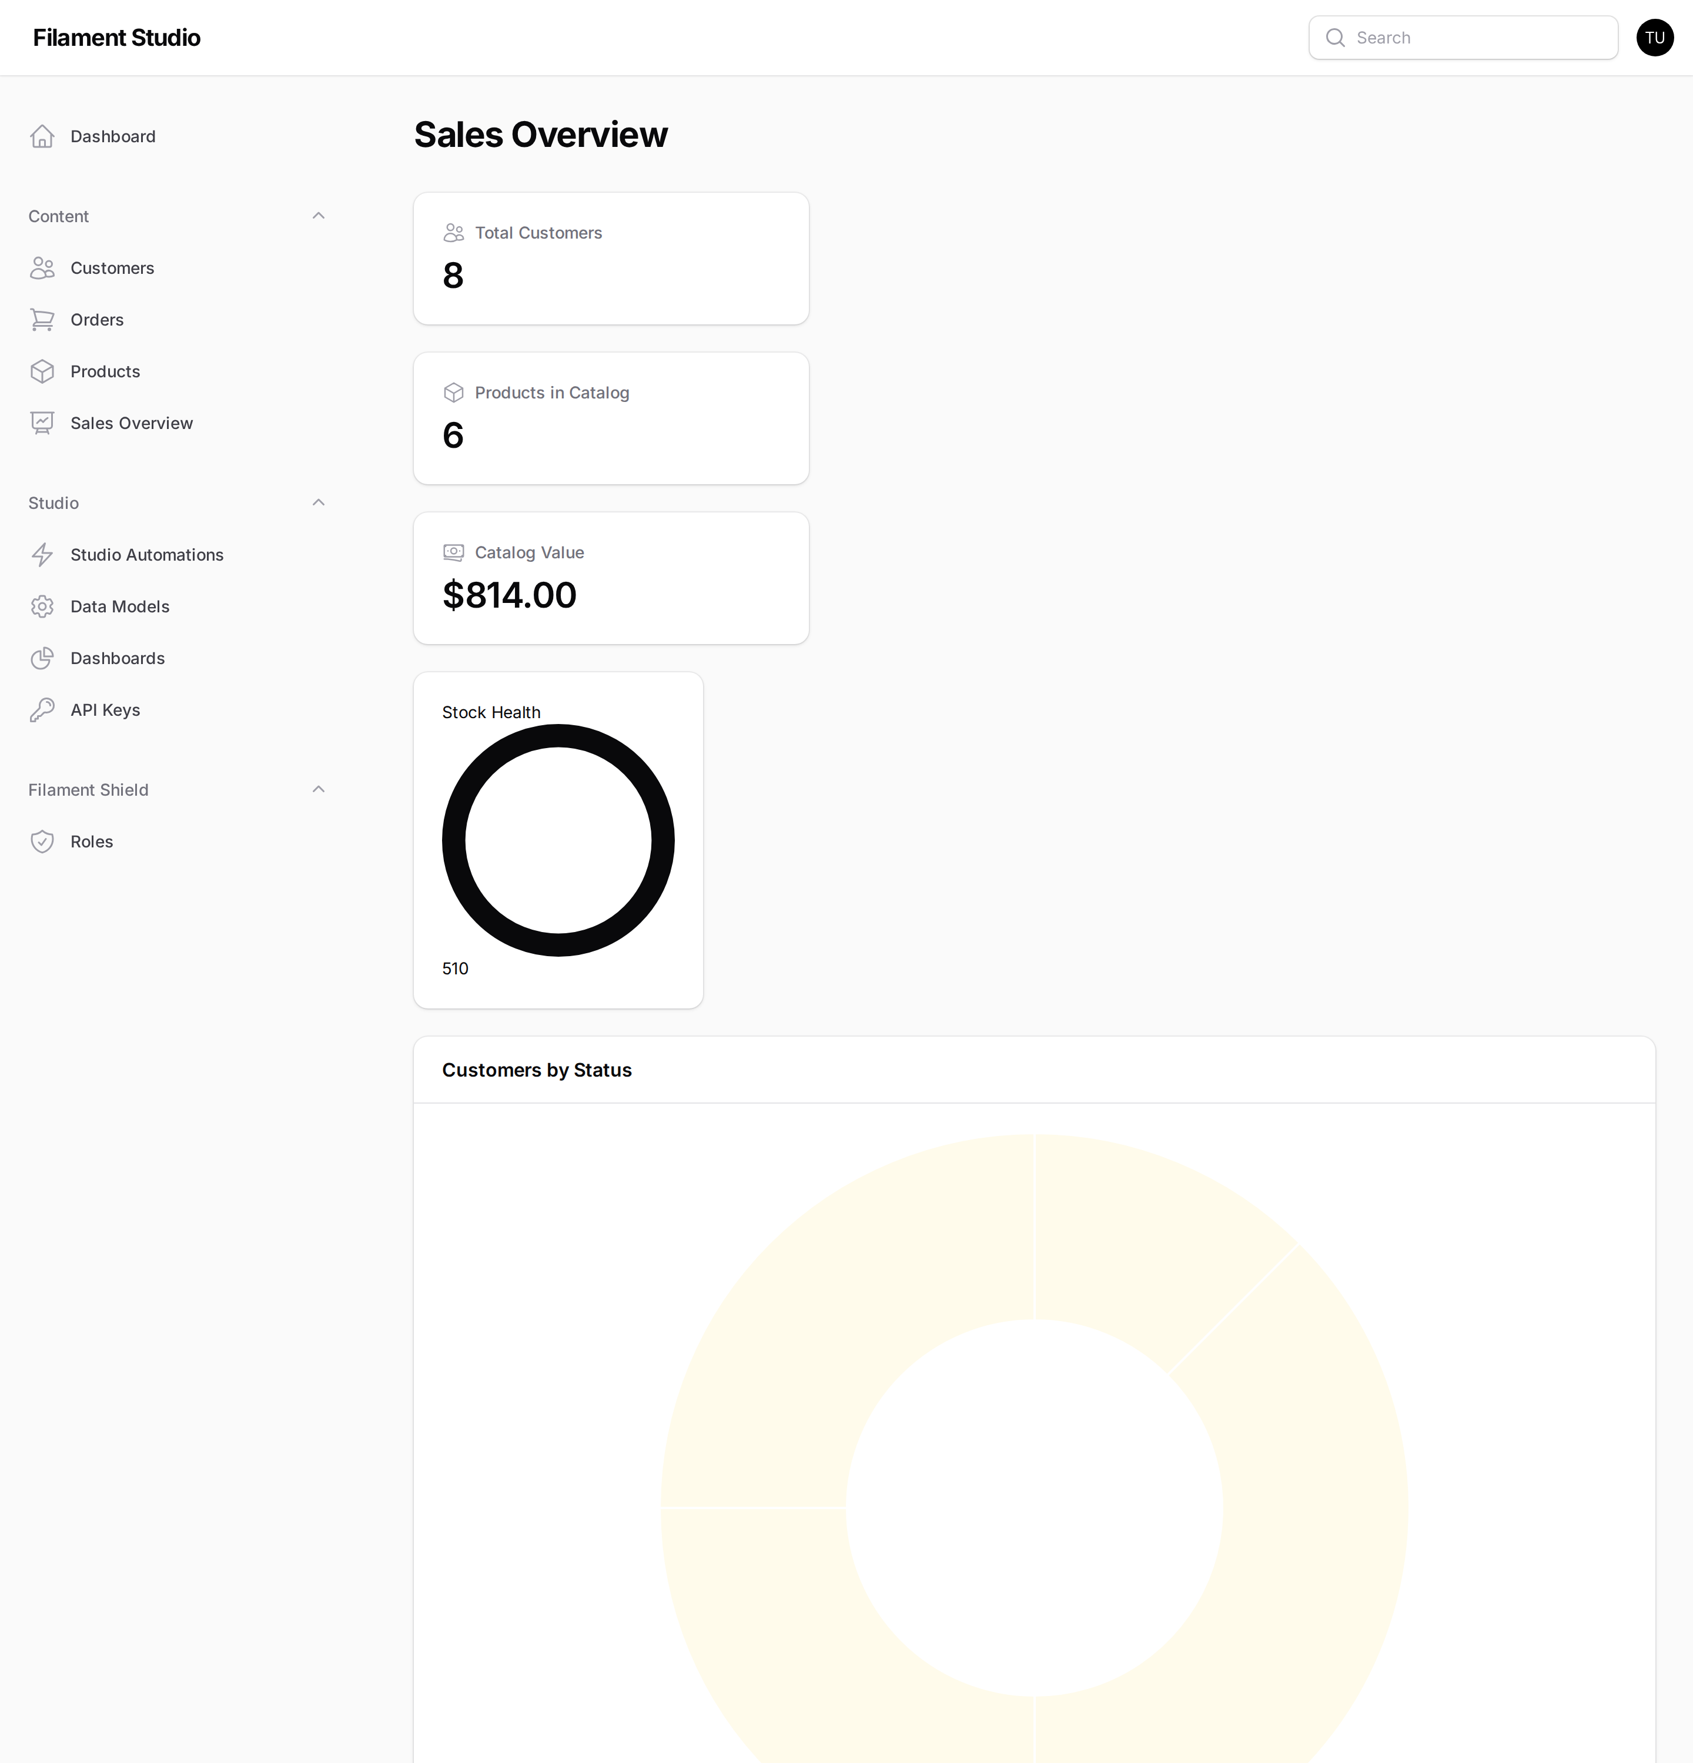Click the Roles shield check icon
This screenshot has width=1693, height=1763.
click(42, 842)
